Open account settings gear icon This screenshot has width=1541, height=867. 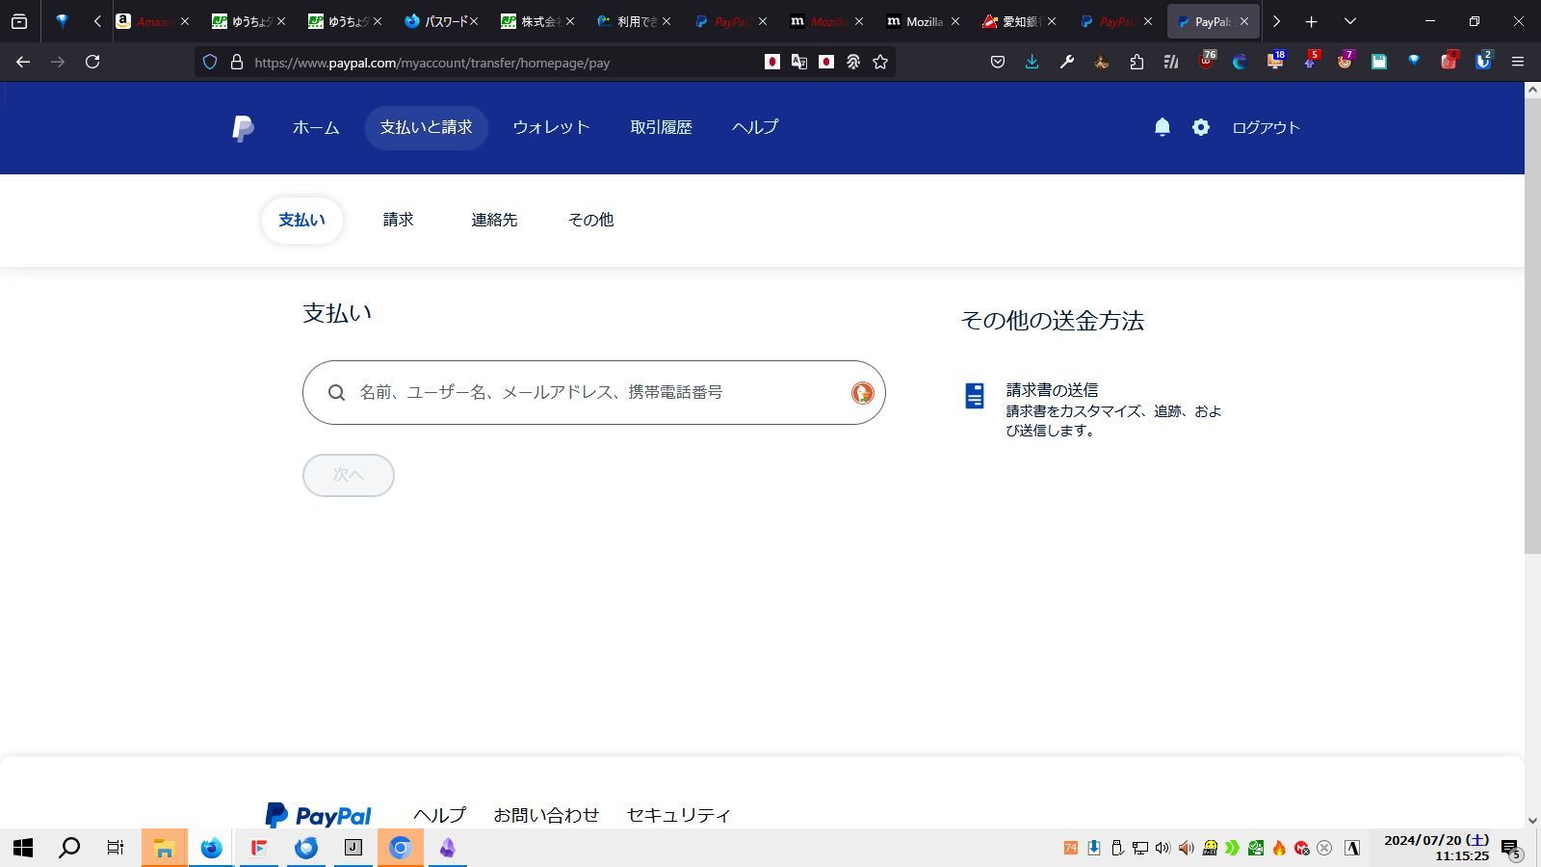[1201, 127]
